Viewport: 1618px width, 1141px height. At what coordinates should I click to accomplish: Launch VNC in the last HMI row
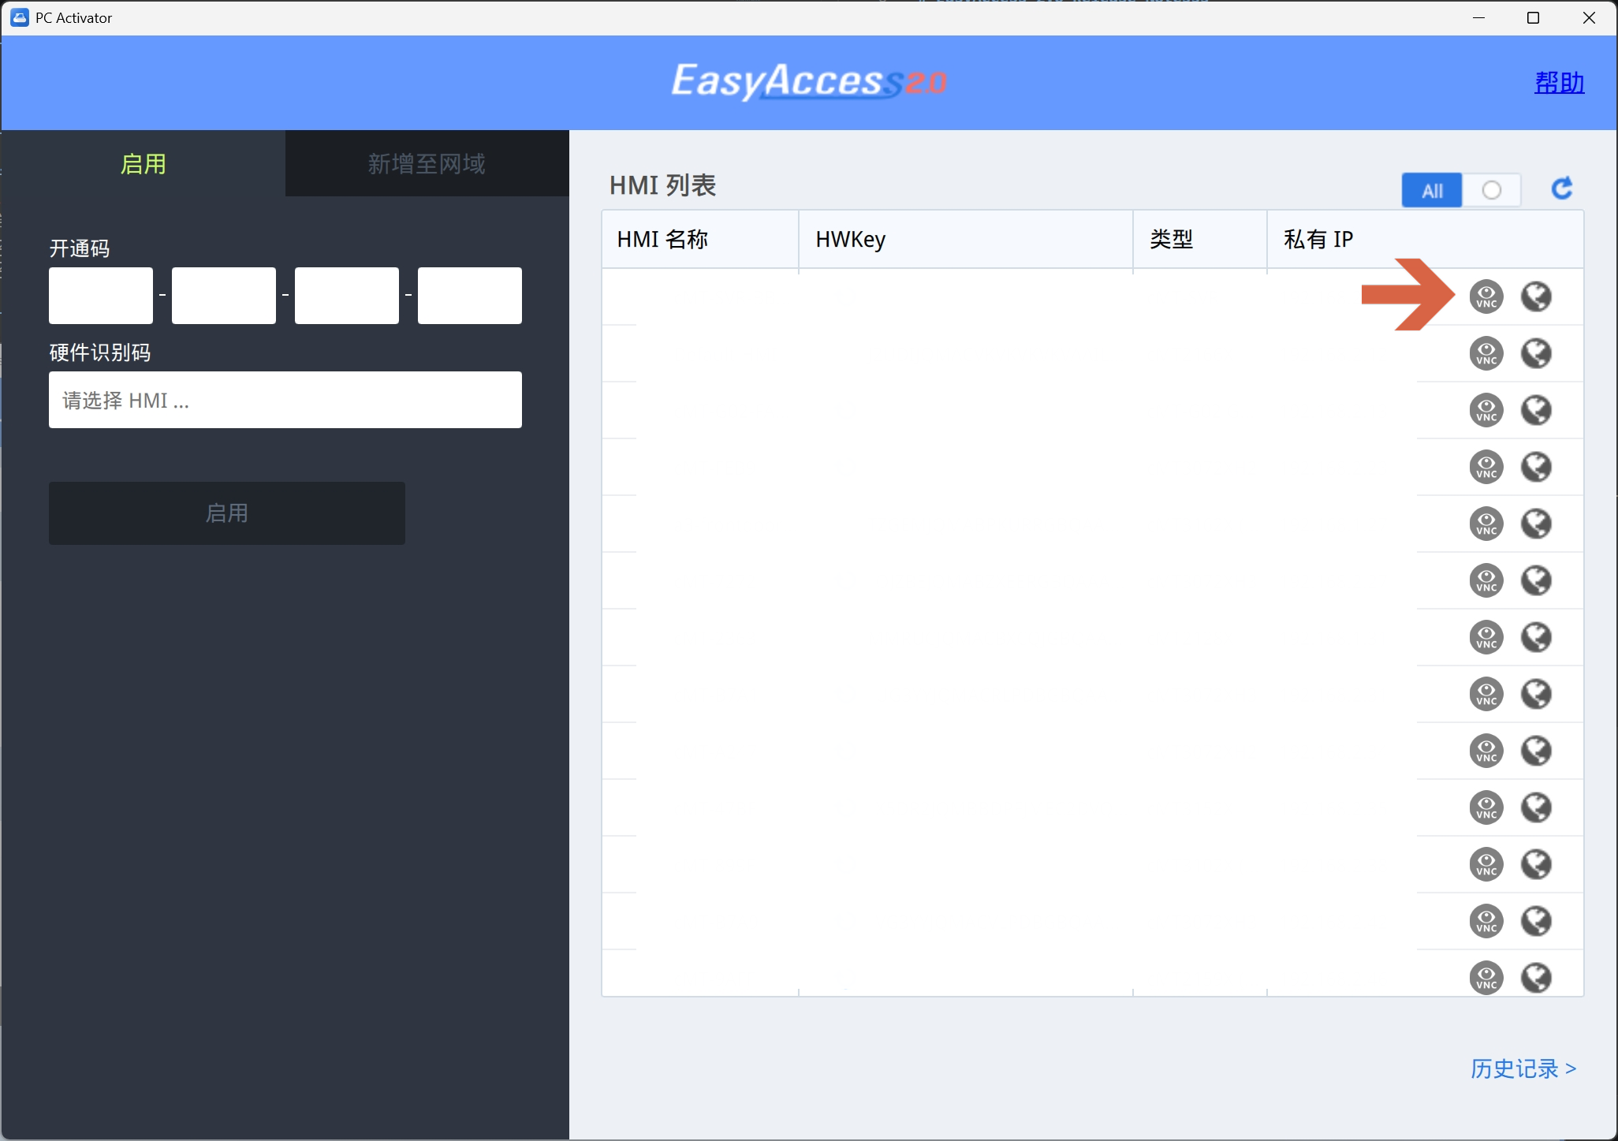(1486, 978)
